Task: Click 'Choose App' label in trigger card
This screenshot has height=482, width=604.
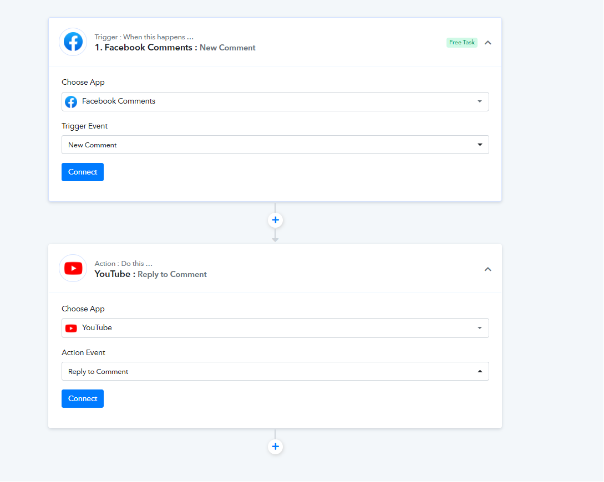Action: coord(83,83)
